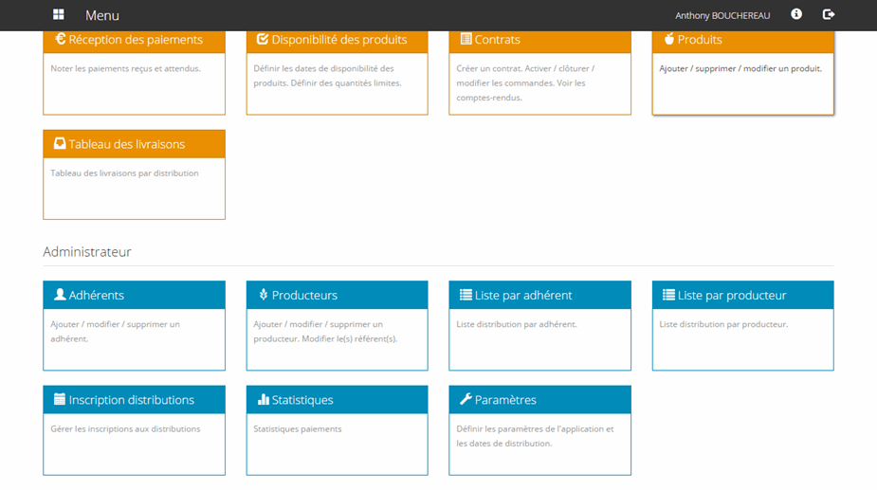The image size is (877, 490).
Task: Click the bar chart icon on Statistiques
Action: (x=264, y=400)
